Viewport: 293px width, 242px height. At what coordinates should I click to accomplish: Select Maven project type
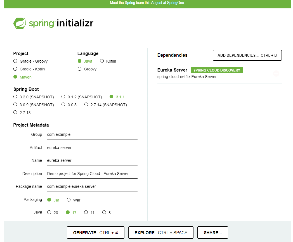(x=22, y=77)
